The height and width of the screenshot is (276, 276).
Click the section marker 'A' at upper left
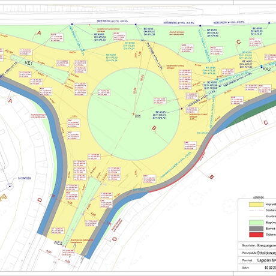(x=39, y=32)
